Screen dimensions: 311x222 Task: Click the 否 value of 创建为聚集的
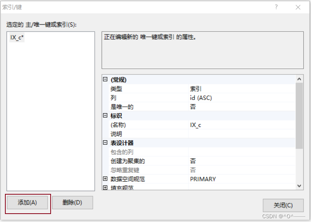pos(193,161)
